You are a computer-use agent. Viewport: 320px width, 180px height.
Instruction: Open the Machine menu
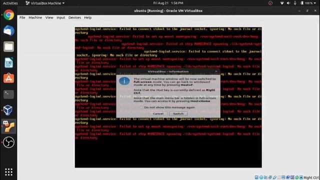coord(35,17)
